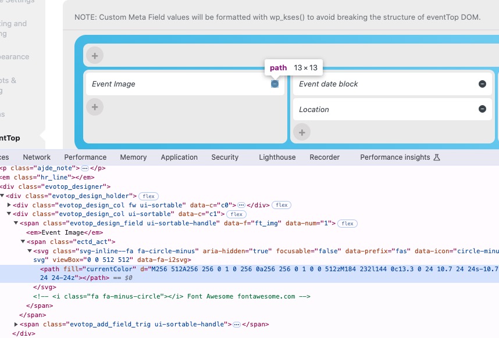Open the Security tab

[224, 157]
